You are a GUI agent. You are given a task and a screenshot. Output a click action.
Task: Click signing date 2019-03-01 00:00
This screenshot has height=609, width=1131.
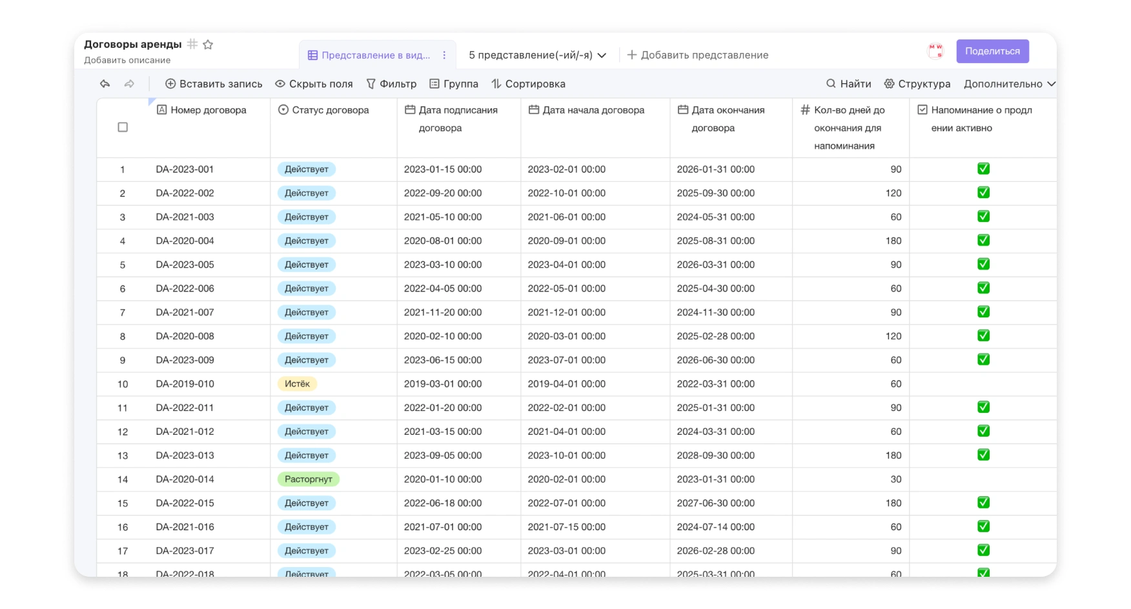tap(443, 384)
